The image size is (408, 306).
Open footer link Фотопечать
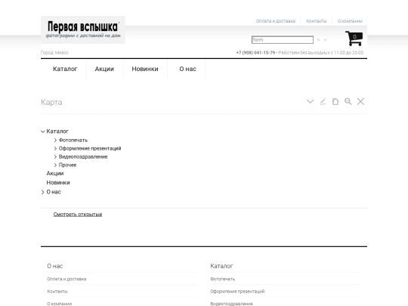click(x=222, y=279)
